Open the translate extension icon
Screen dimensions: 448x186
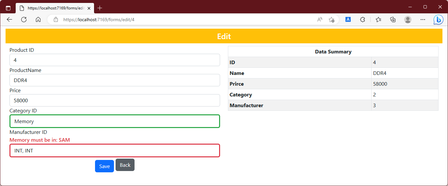pos(348,20)
